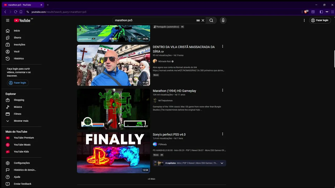Screen dimensions: 335x188
Task: Open YouTube Kids link
Action: pyautogui.click(x=21, y=152)
